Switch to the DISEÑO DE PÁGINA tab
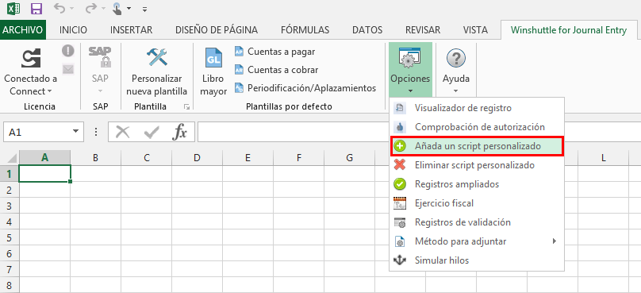The width and height of the screenshot is (641, 293). pyautogui.click(x=217, y=30)
